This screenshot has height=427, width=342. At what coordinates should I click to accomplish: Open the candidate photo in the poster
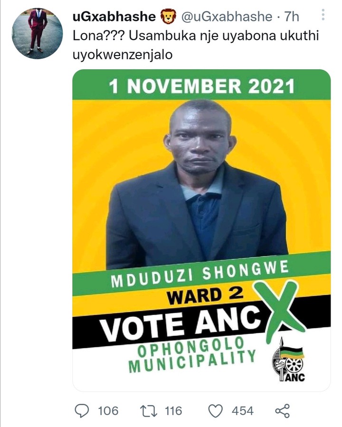[197, 184]
